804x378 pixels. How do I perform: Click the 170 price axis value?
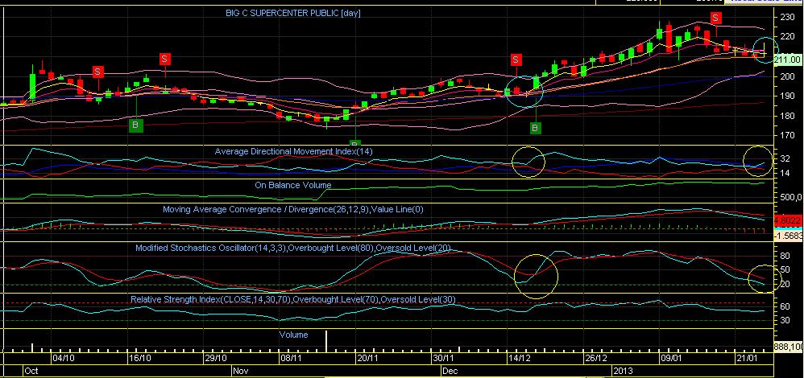(x=787, y=136)
